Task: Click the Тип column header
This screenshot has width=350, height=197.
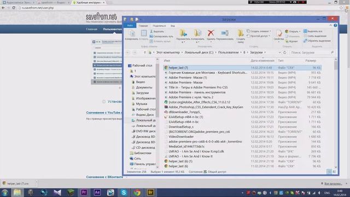Action: click(x=281, y=61)
